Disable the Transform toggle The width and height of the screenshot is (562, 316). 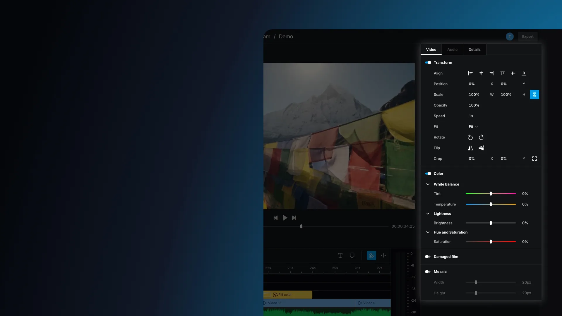click(x=428, y=63)
